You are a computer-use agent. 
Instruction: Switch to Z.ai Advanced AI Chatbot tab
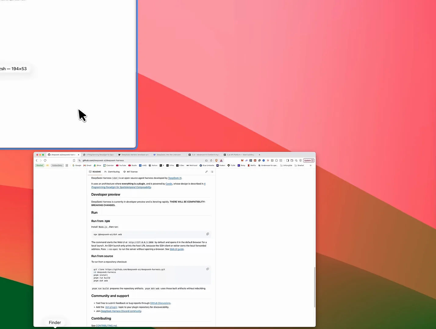(204, 155)
